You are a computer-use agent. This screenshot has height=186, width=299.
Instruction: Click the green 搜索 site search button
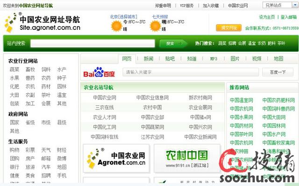tap(173, 43)
